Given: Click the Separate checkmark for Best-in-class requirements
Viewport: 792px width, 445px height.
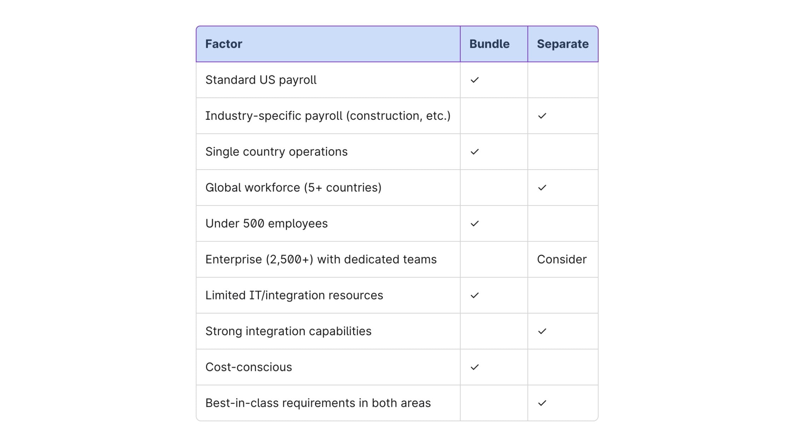Looking at the screenshot, I should point(542,403).
